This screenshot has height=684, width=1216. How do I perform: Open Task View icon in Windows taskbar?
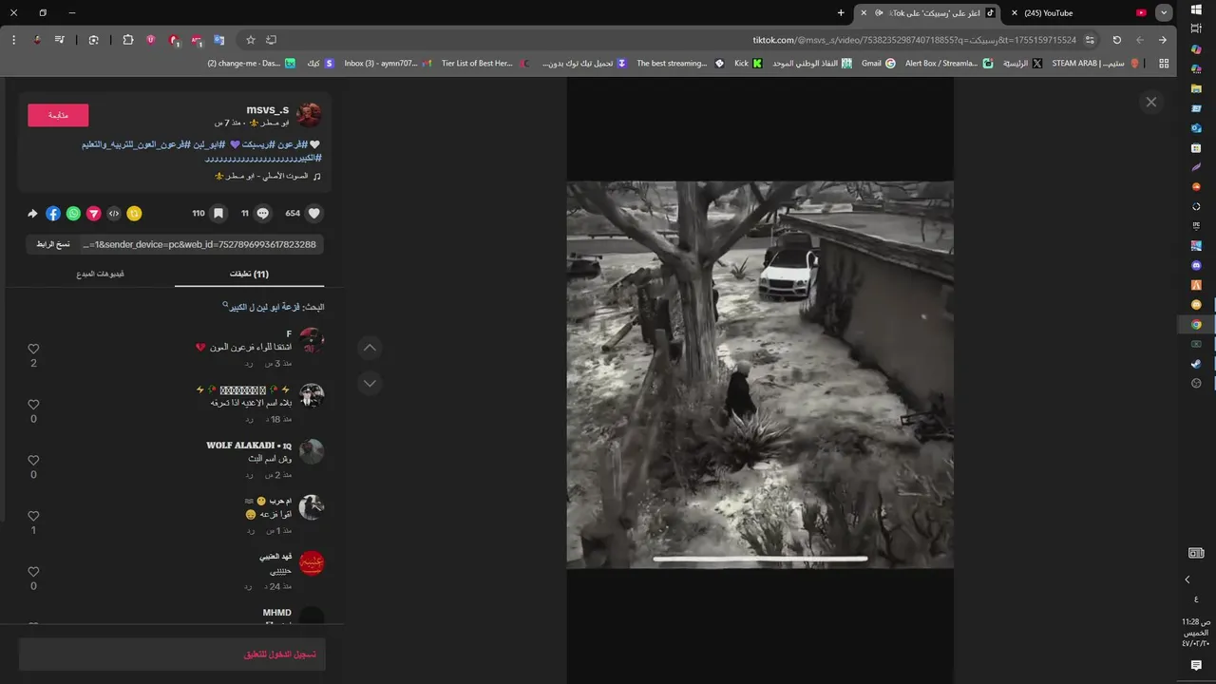(x=1196, y=29)
